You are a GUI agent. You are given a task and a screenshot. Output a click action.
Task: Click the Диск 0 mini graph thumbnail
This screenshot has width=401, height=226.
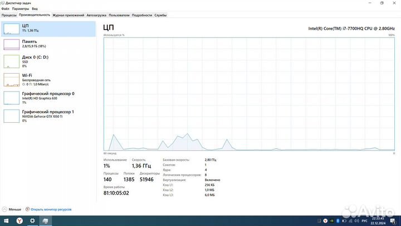click(11, 61)
